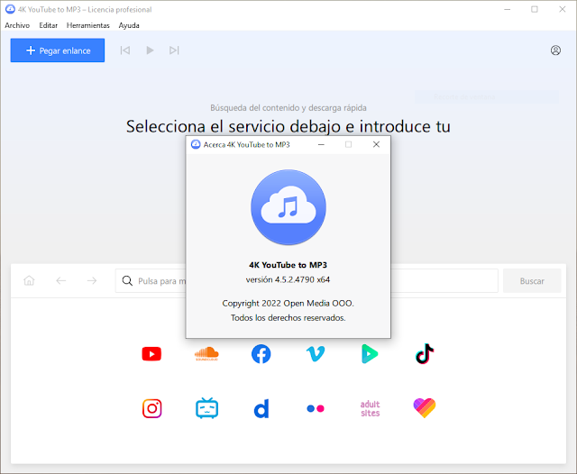Screen dimensions: 577x474
Task: Open the user account profile icon
Action: point(555,50)
